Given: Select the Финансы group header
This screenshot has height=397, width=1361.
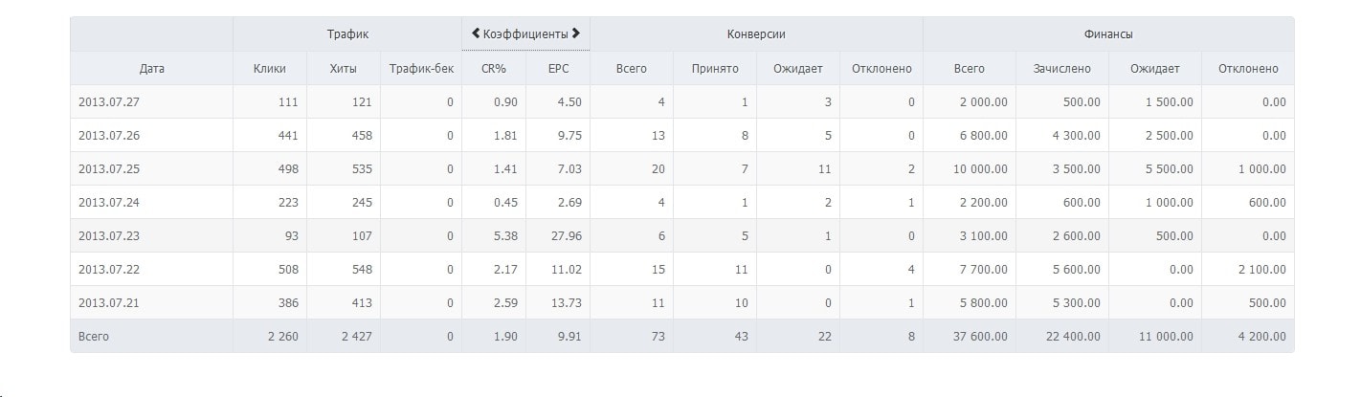Looking at the screenshot, I should pos(1108,33).
